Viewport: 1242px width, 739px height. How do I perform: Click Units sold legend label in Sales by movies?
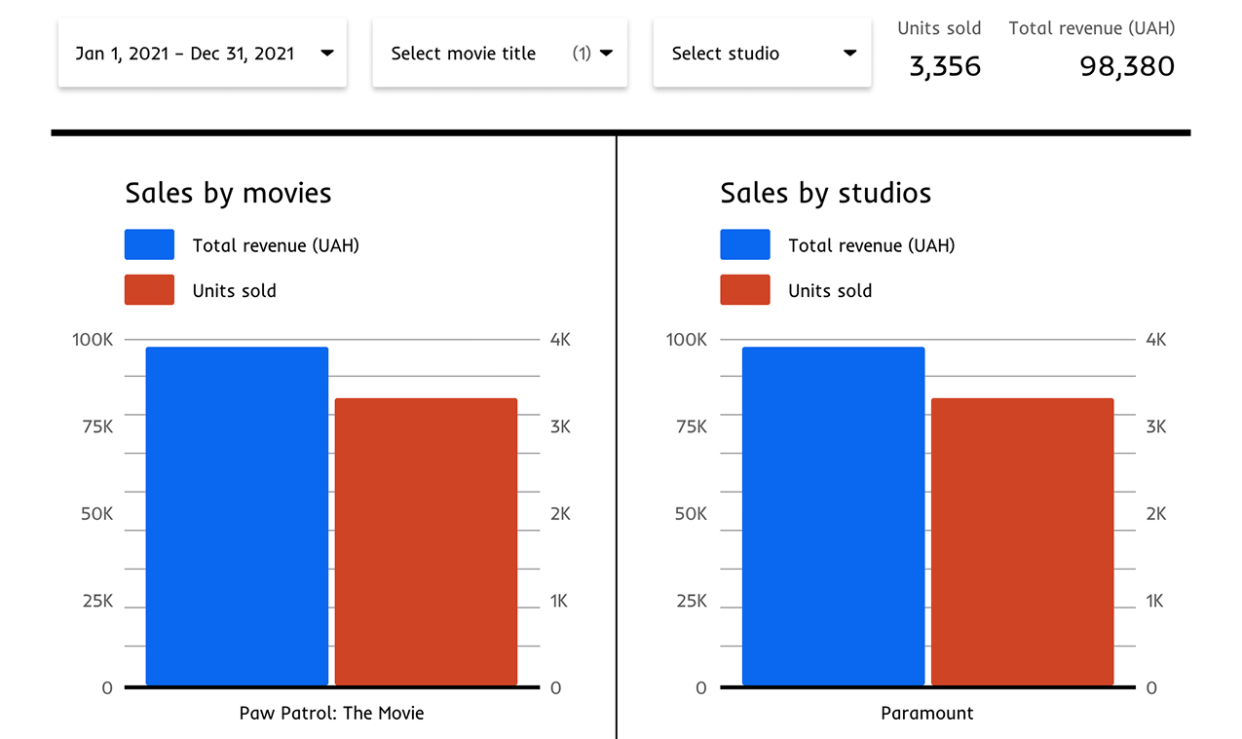234,290
